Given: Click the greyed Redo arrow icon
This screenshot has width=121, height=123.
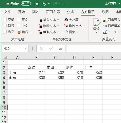Looking at the screenshot, I should pos(55,4).
